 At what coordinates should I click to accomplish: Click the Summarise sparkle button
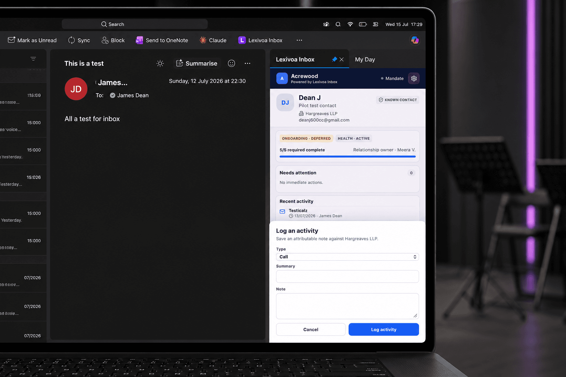pos(197,63)
